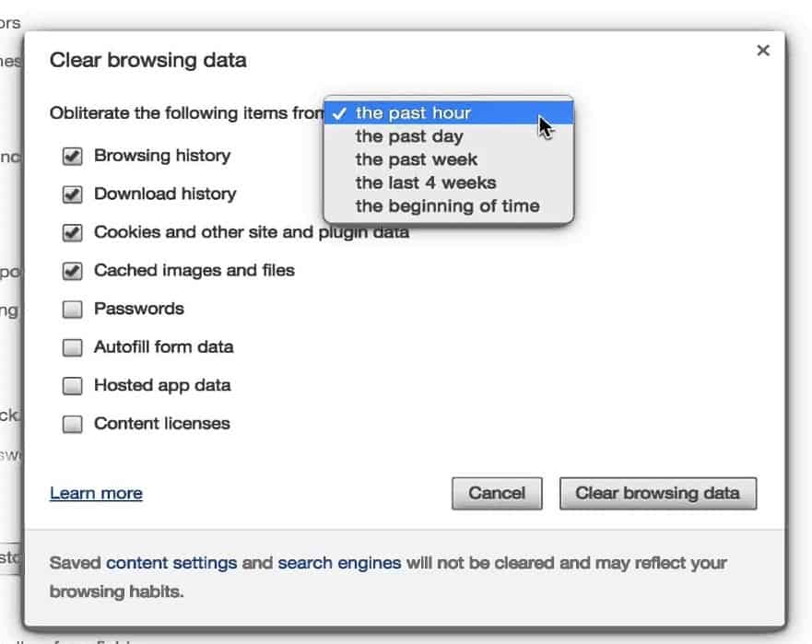This screenshot has height=644, width=812.
Task: Enable Hosted app data checkbox
Action: pos(72,386)
